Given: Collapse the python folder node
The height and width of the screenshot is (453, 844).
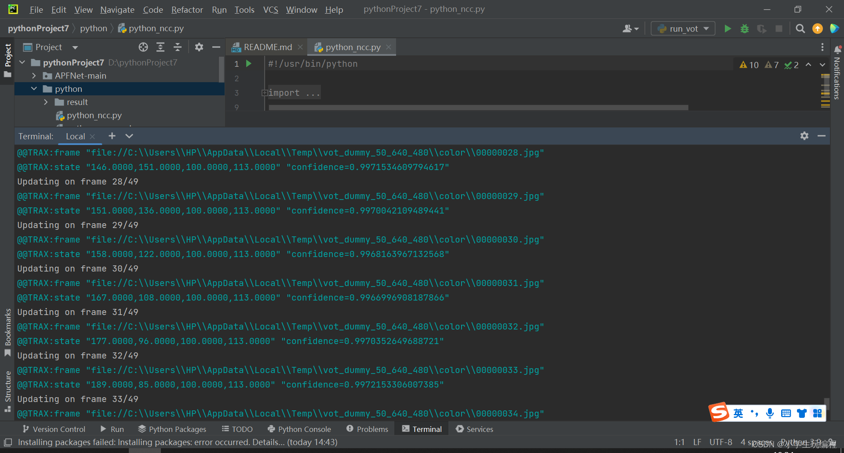Looking at the screenshot, I should point(34,89).
